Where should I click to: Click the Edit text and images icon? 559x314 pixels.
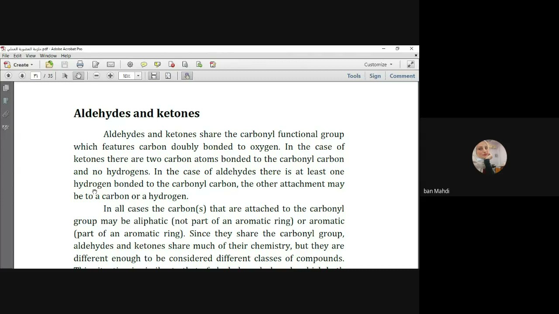(96, 65)
